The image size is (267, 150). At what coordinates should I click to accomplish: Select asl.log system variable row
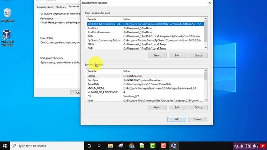[145, 76]
